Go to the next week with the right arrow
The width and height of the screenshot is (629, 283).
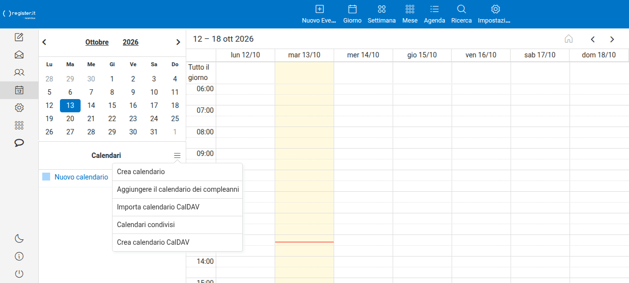[x=612, y=39]
